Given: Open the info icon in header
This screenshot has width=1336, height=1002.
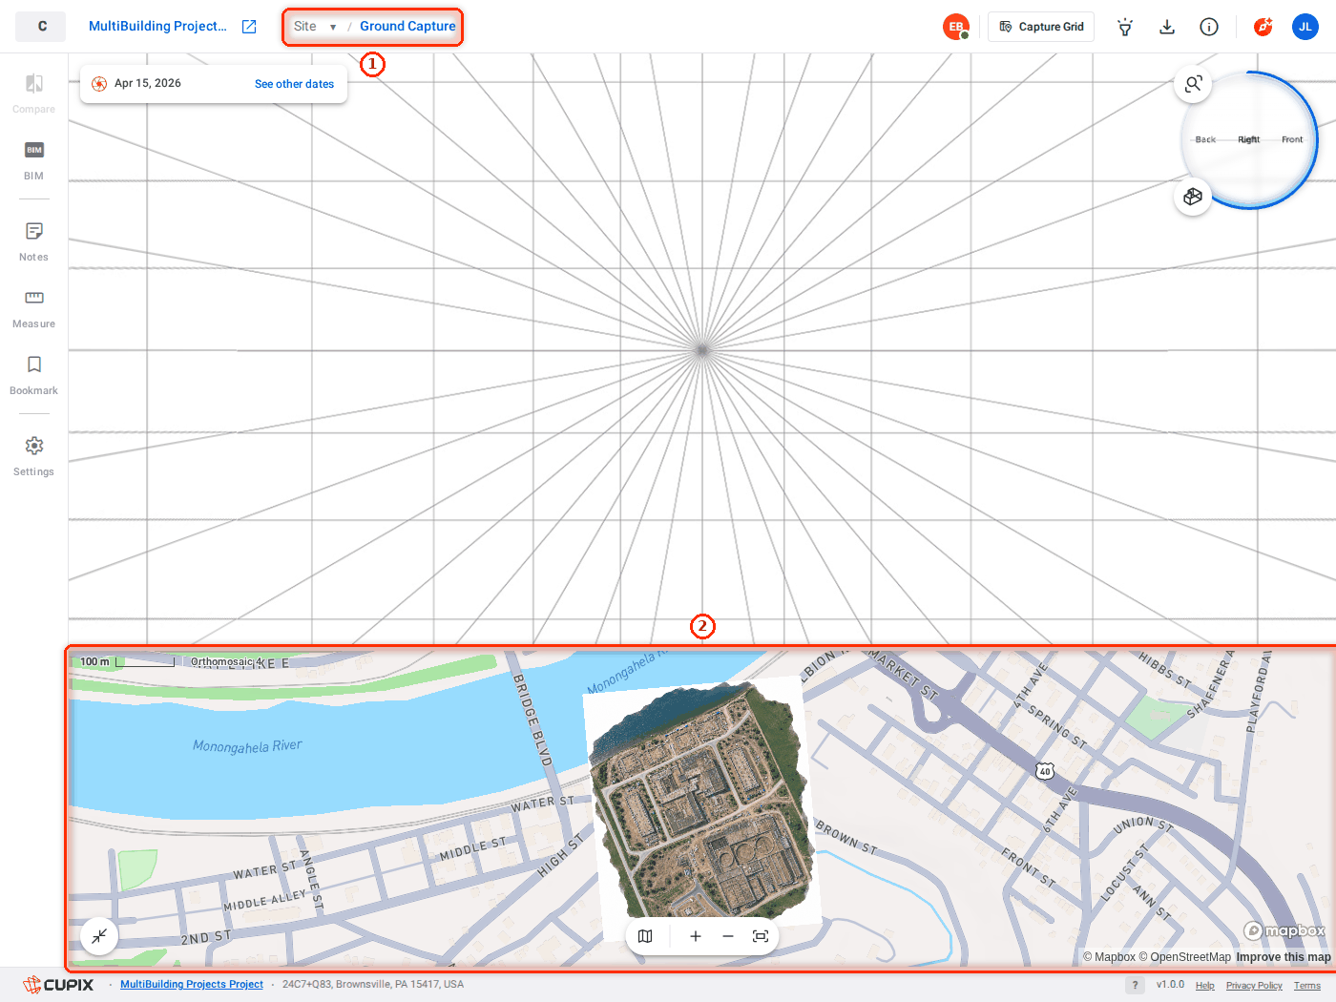Looking at the screenshot, I should pyautogui.click(x=1209, y=27).
